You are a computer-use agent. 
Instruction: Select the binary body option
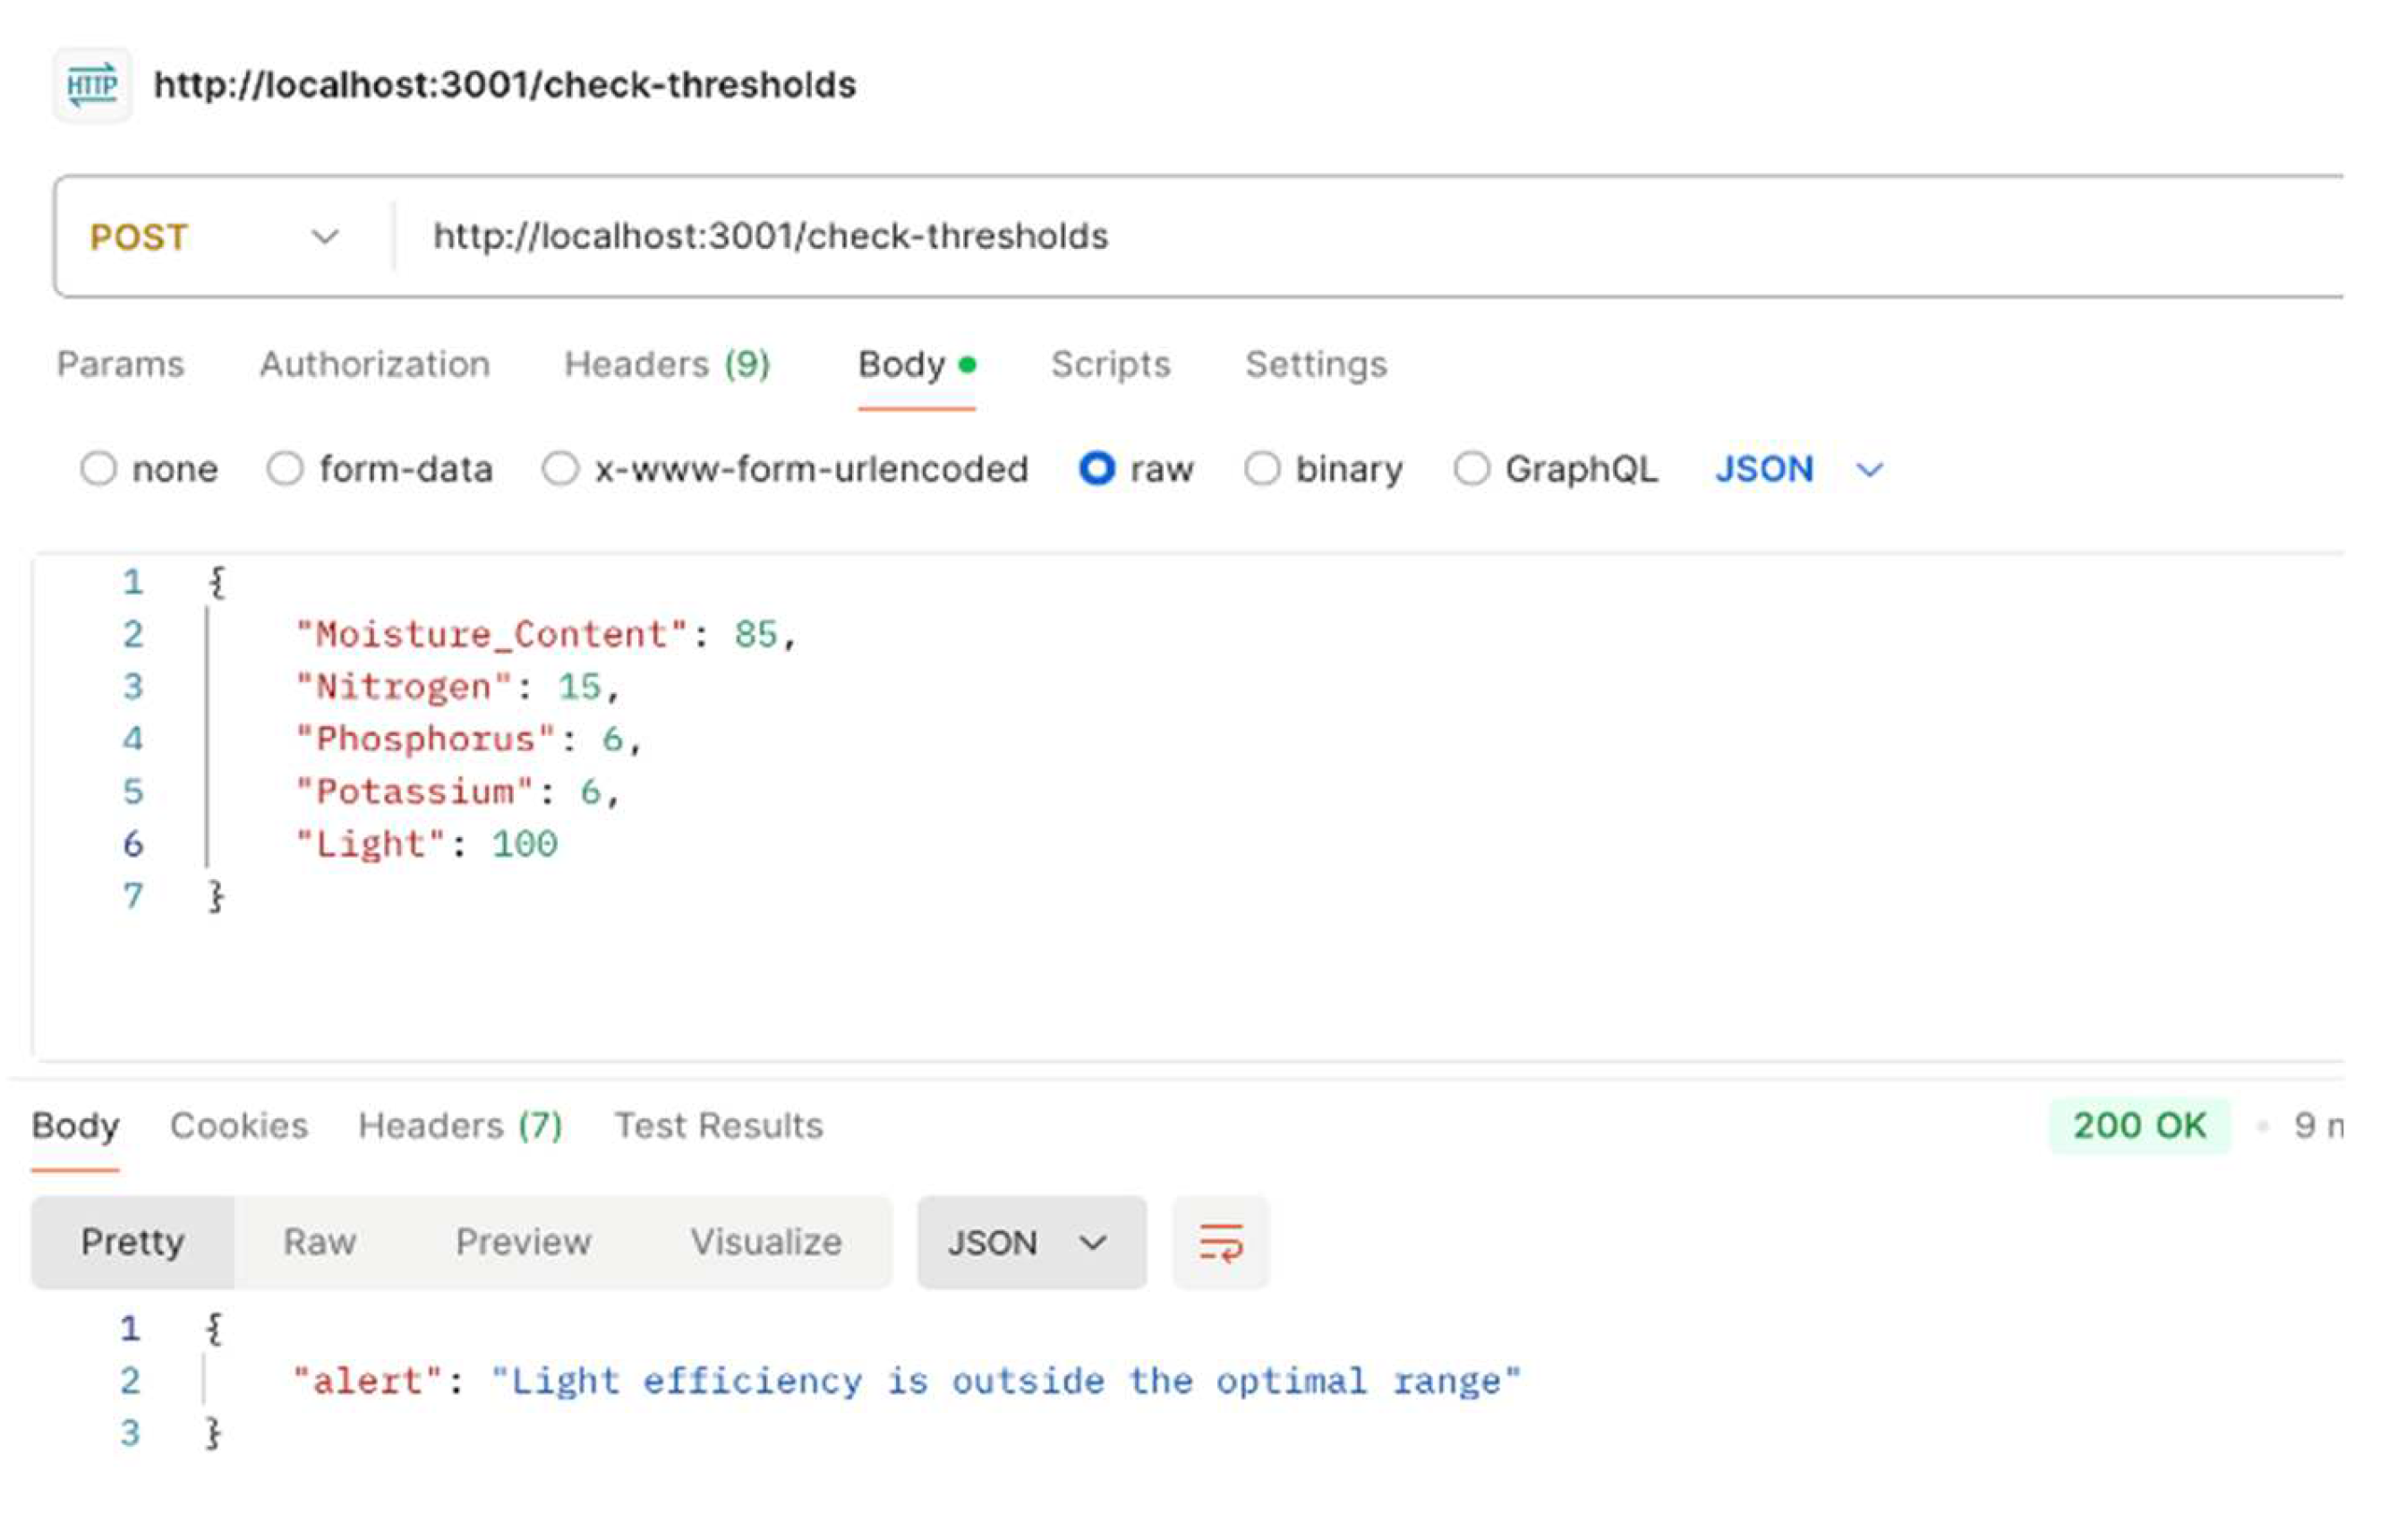pos(1261,469)
